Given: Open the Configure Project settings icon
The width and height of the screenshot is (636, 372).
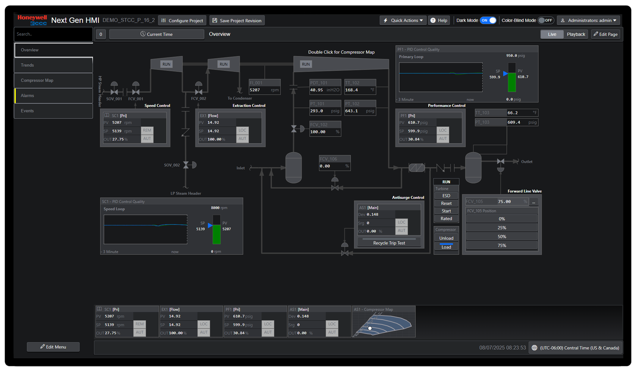Looking at the screenshot, I should point(164,20).
